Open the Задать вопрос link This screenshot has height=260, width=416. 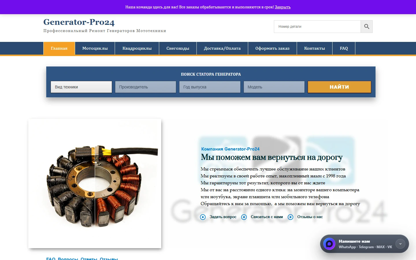click(x=223, y=217)
